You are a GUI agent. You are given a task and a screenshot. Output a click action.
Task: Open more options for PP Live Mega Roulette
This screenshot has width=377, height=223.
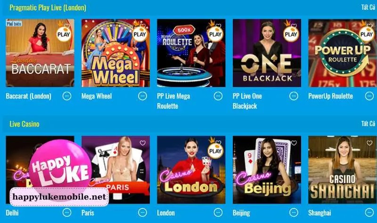pos(218,96)
